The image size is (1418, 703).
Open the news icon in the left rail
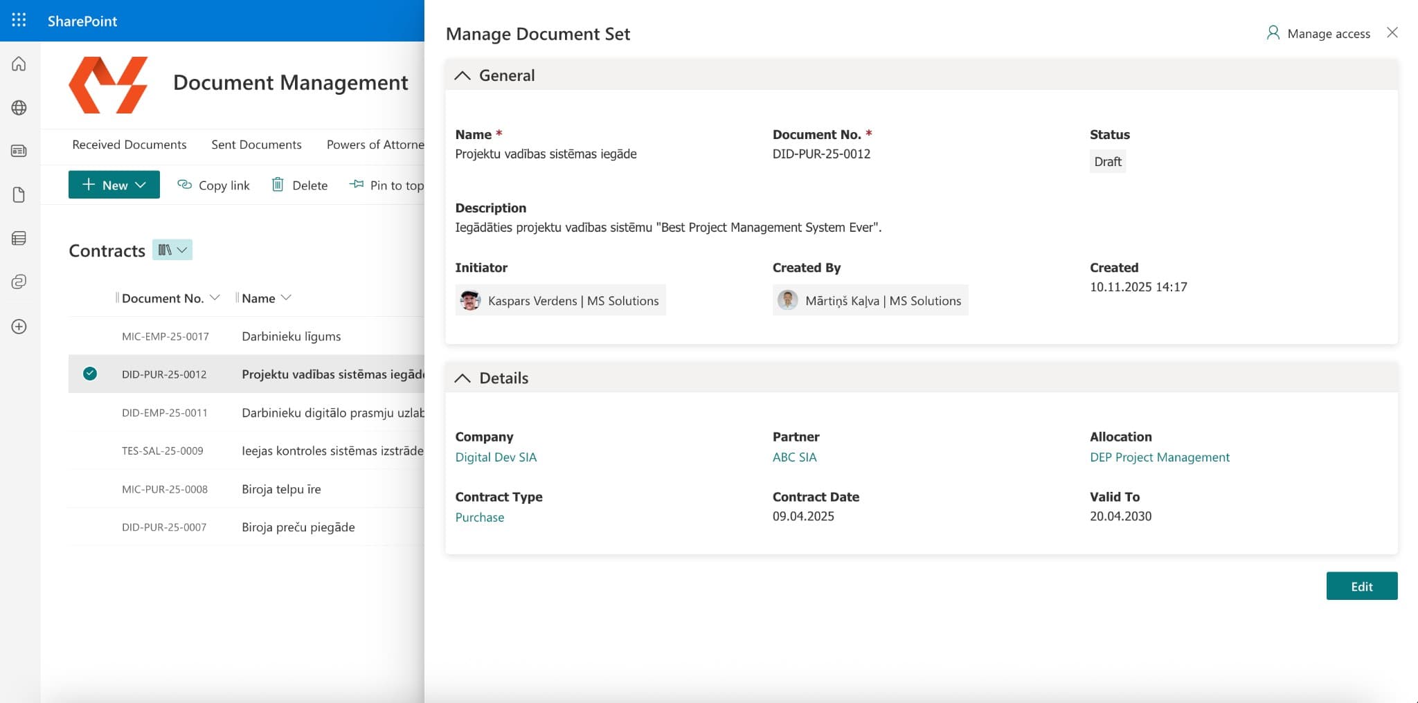point(19,151)
